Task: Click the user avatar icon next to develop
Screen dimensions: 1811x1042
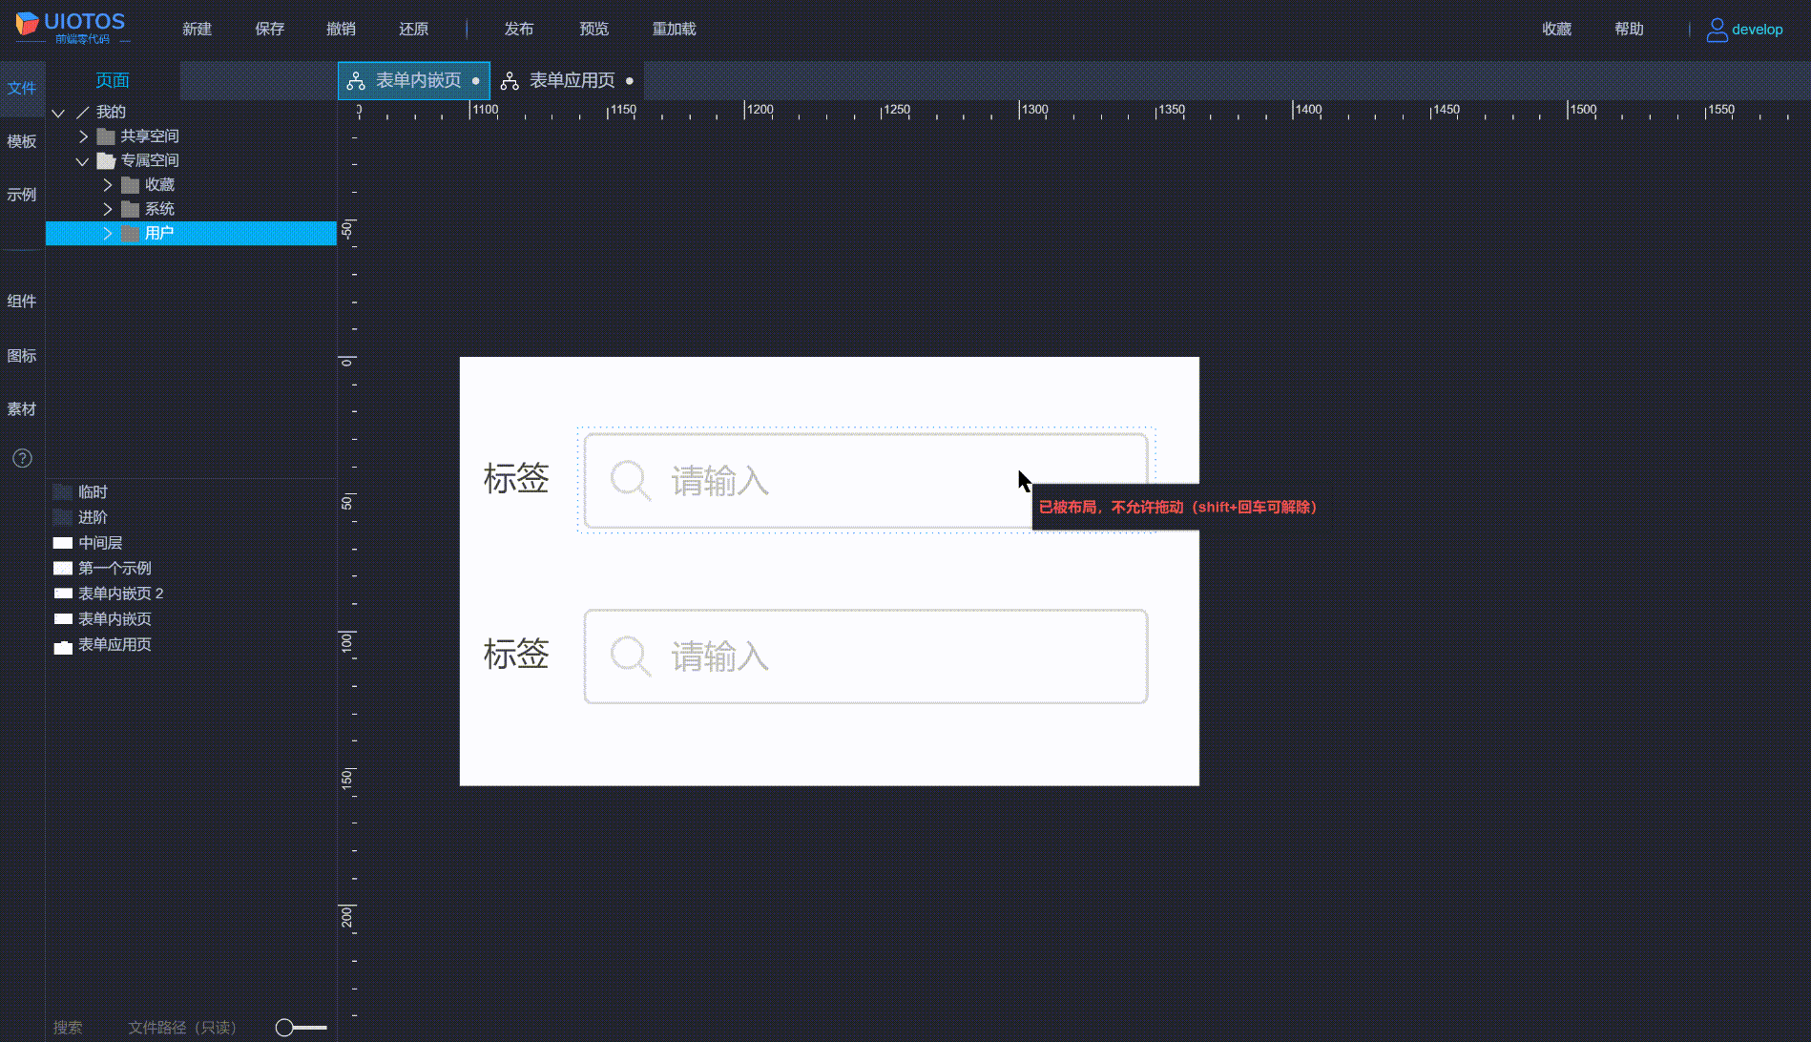Action: click(x=1716, y=29)
